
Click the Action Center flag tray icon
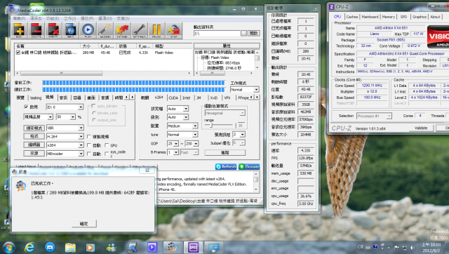tap(396, 248)
